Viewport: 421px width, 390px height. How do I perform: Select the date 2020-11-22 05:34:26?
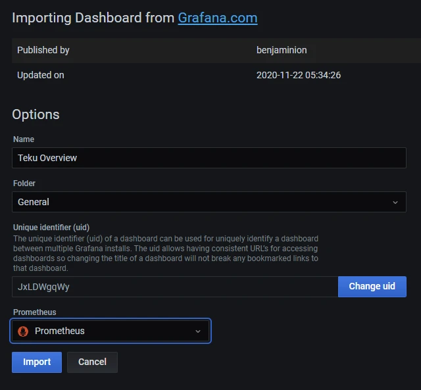coord(299,75)
